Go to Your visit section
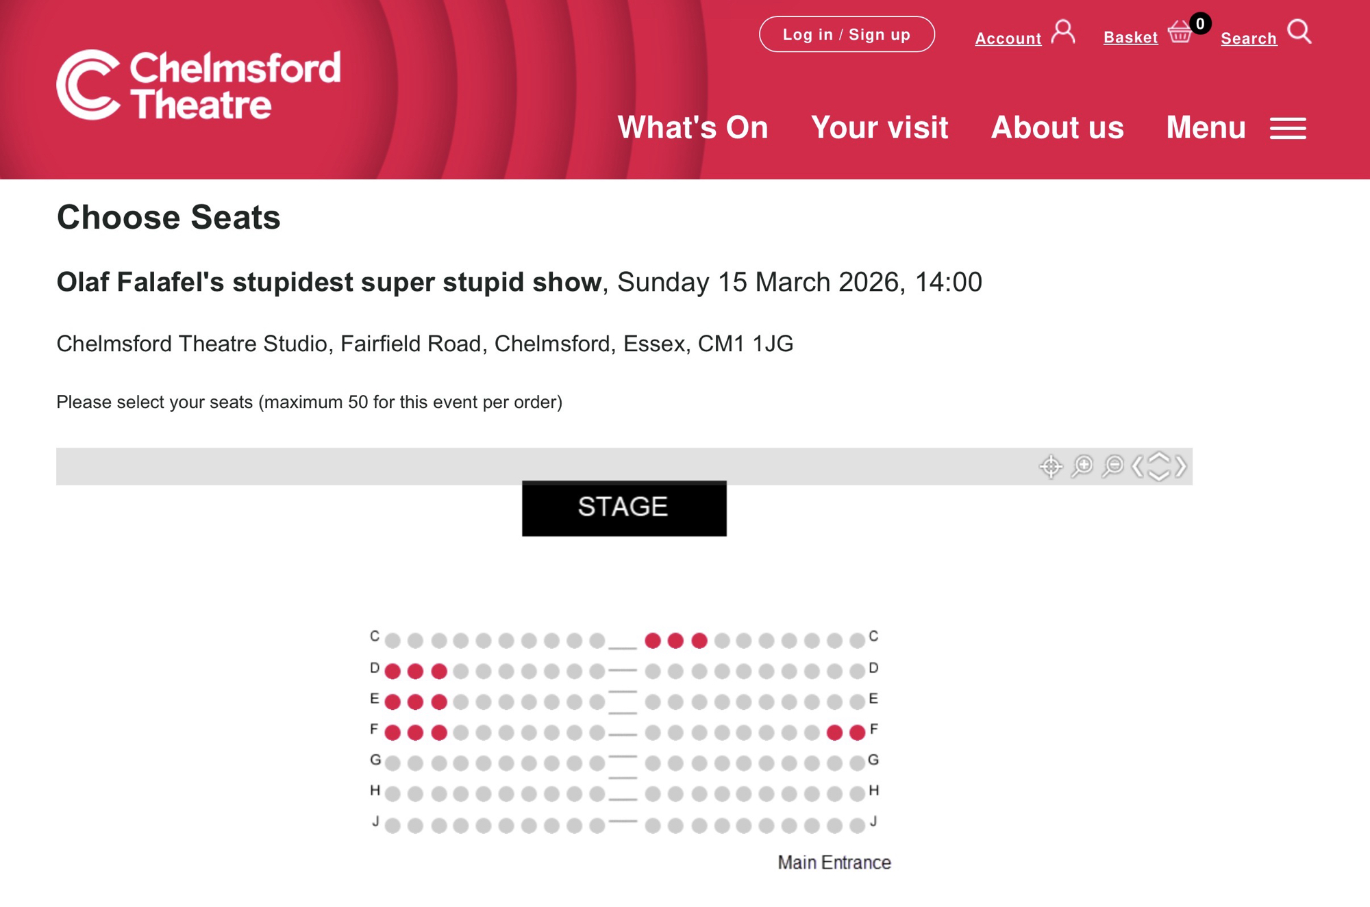The width and height of the screenshot is (1370, 907). coord(880,128)
